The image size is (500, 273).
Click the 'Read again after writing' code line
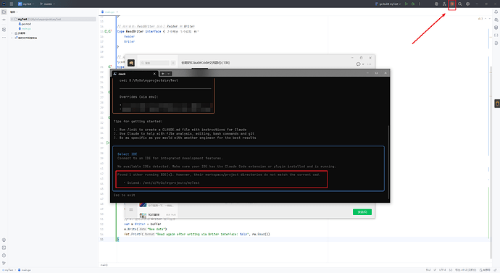coord(197,234)
